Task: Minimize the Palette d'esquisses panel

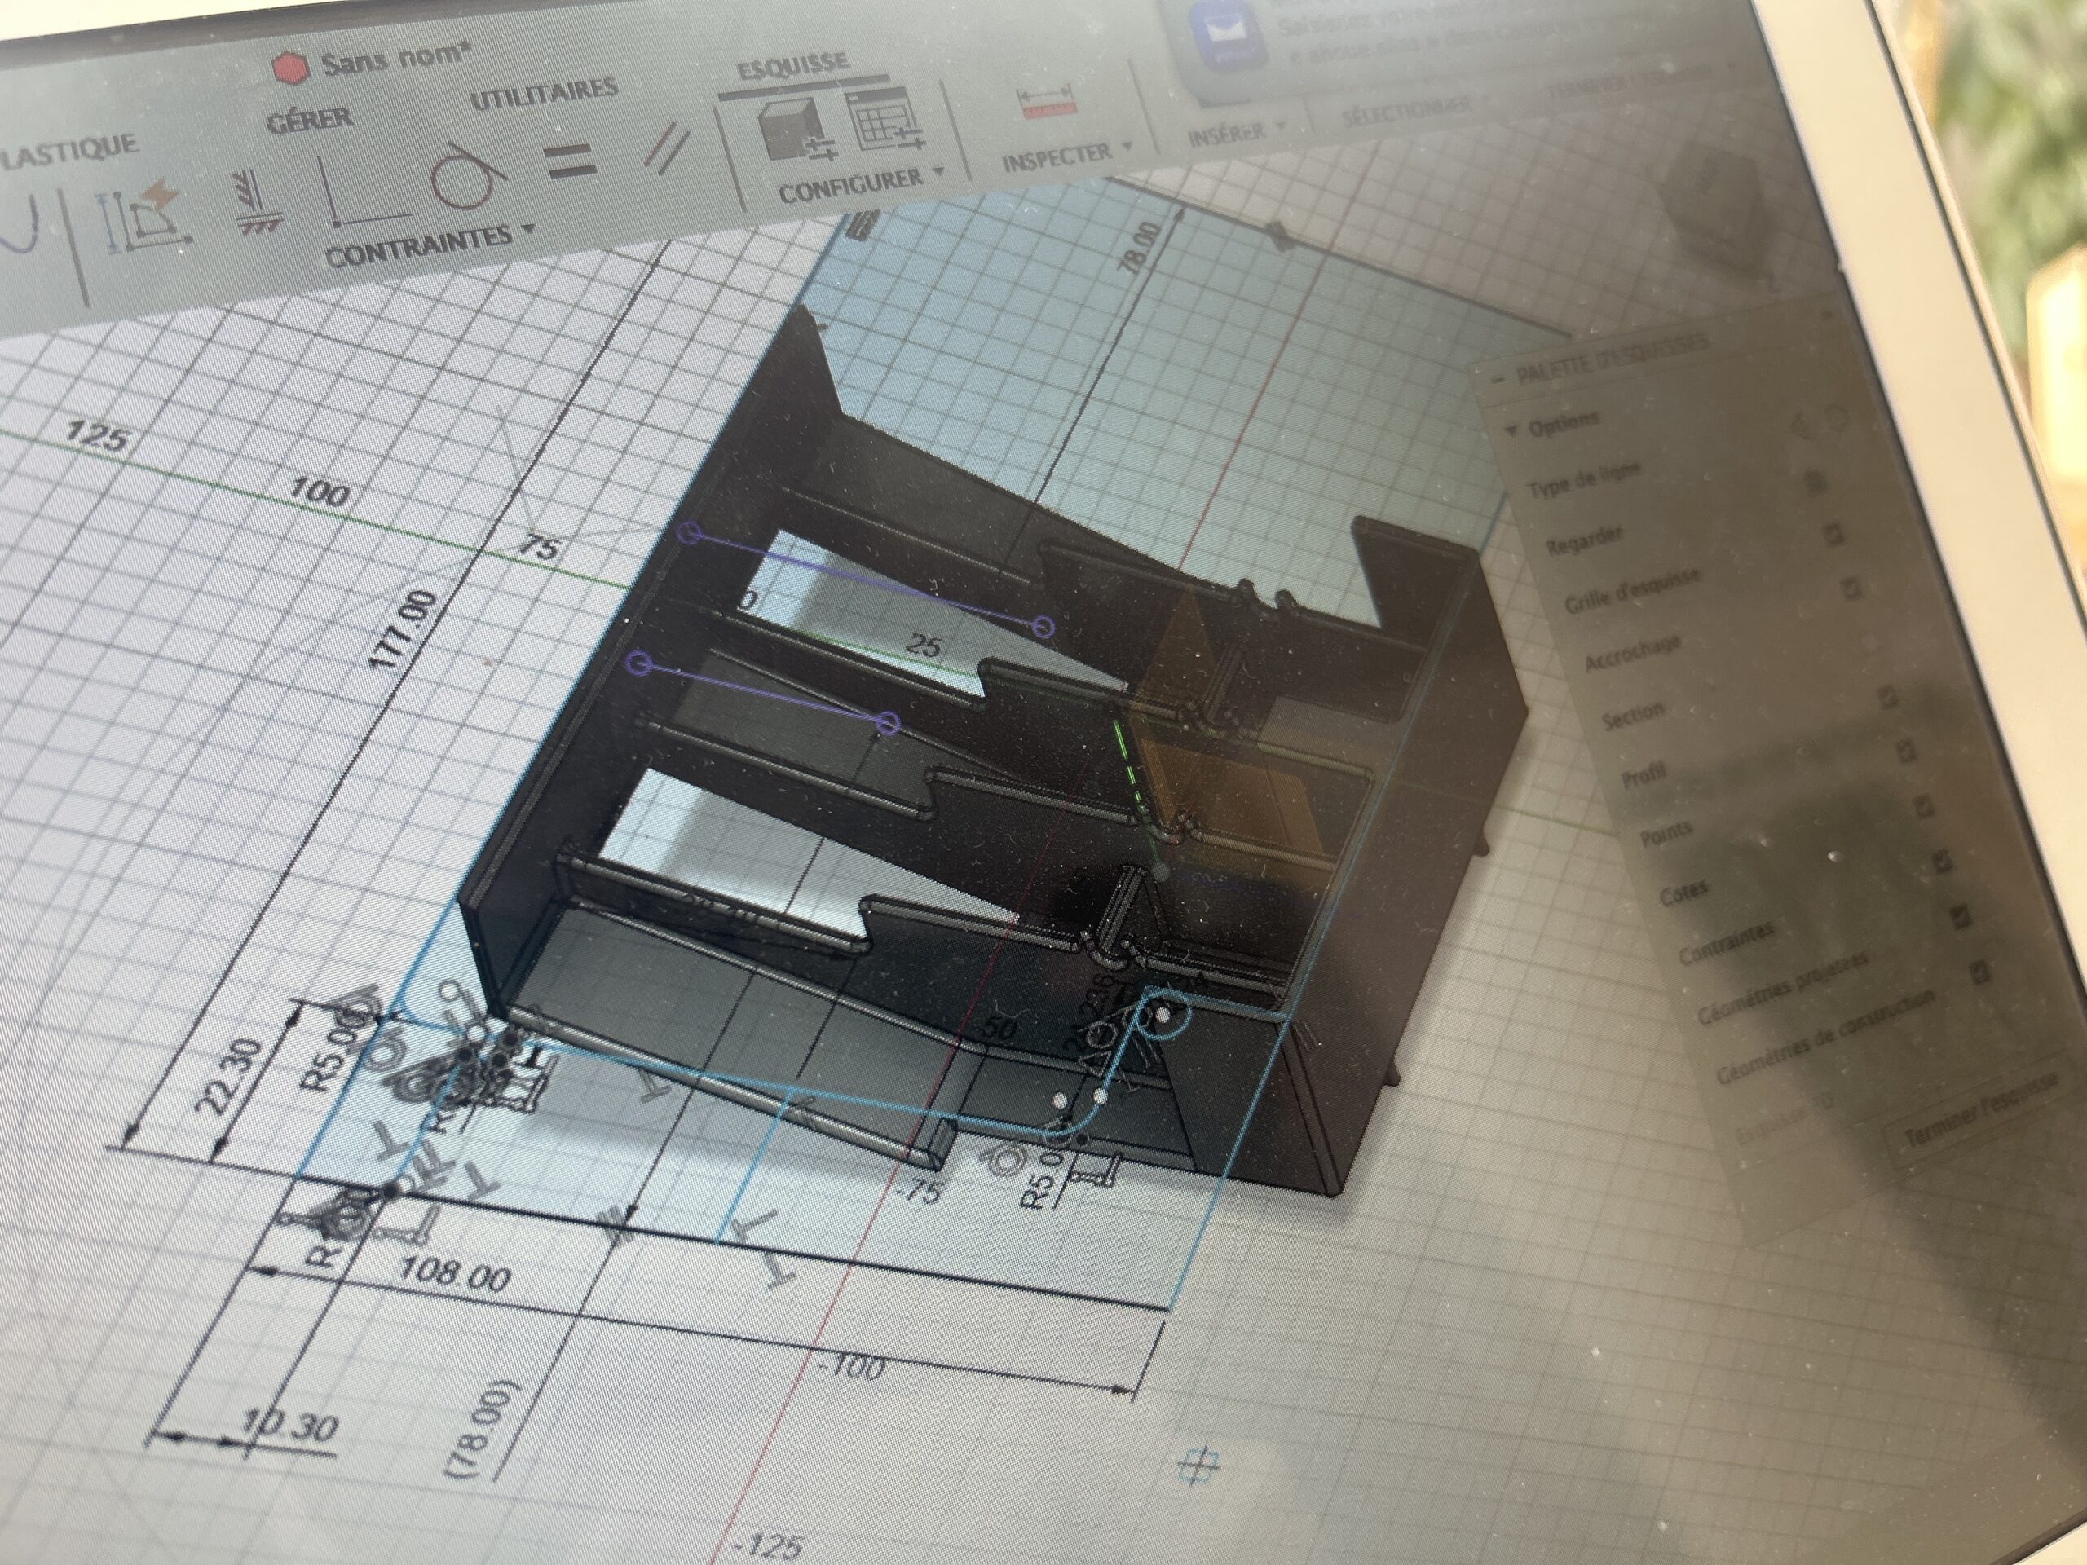Action: coord(1498,378)
